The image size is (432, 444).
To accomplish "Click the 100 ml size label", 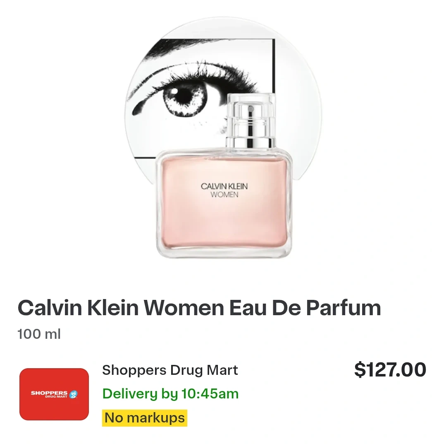I will point(39,334).
